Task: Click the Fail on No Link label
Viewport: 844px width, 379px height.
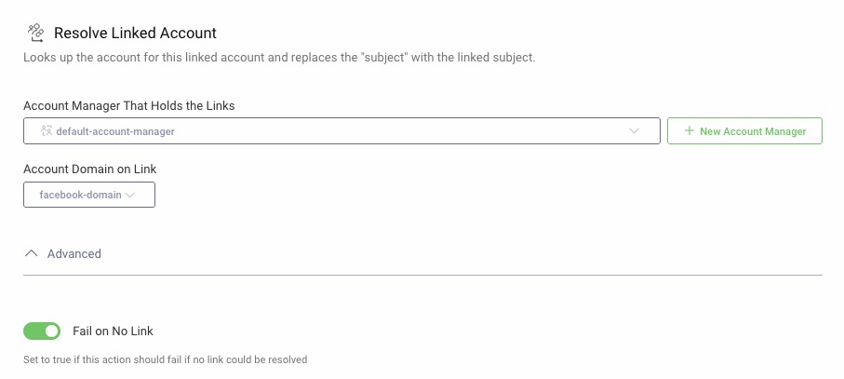Action: pyautogui.click(x=113, y=331)
